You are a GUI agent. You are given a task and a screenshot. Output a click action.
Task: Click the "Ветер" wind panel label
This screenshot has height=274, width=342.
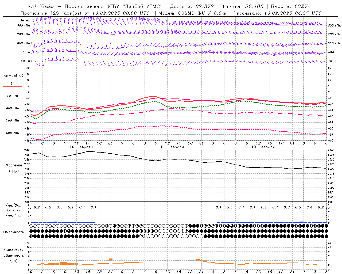point(25,20)
